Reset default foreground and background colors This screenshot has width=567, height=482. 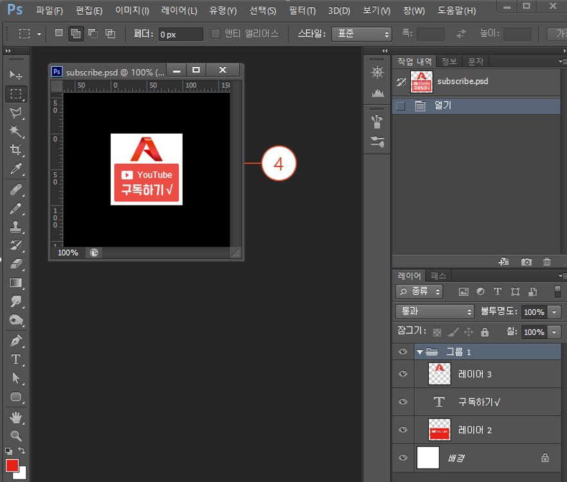tap(9, 451)
